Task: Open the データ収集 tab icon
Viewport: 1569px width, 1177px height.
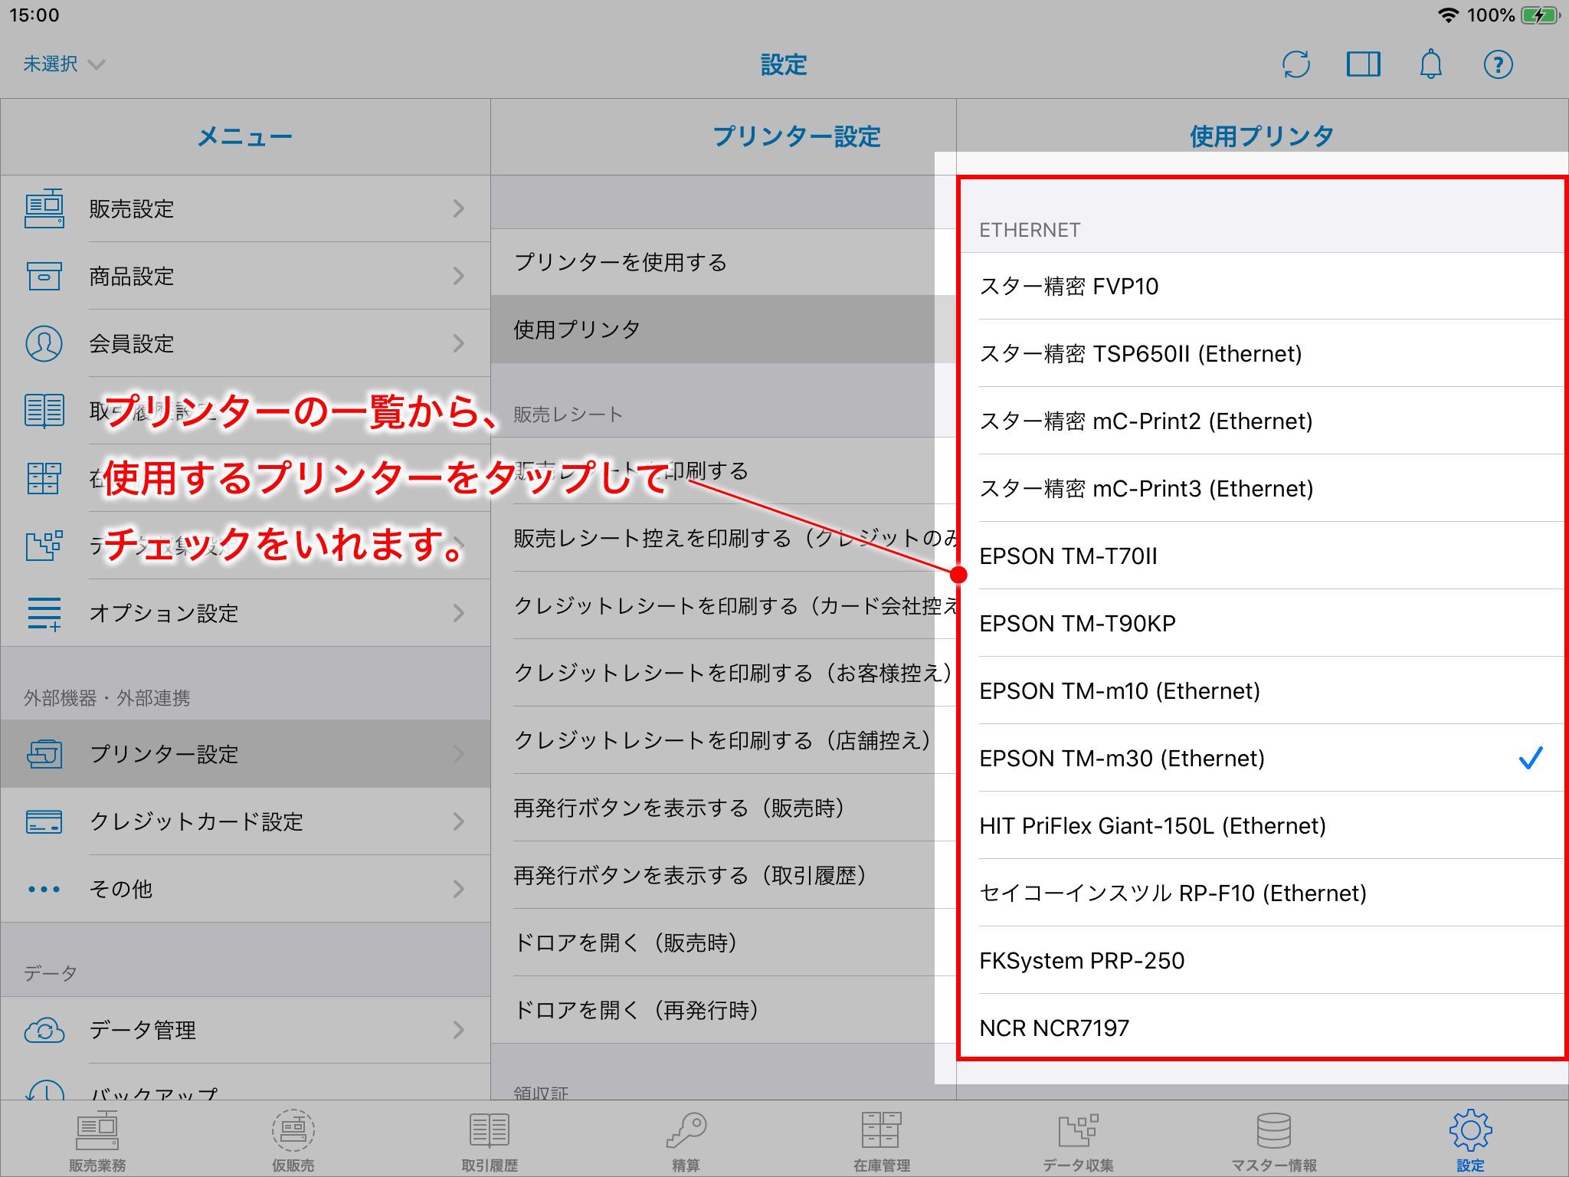Action: tap(1078, 1131)
